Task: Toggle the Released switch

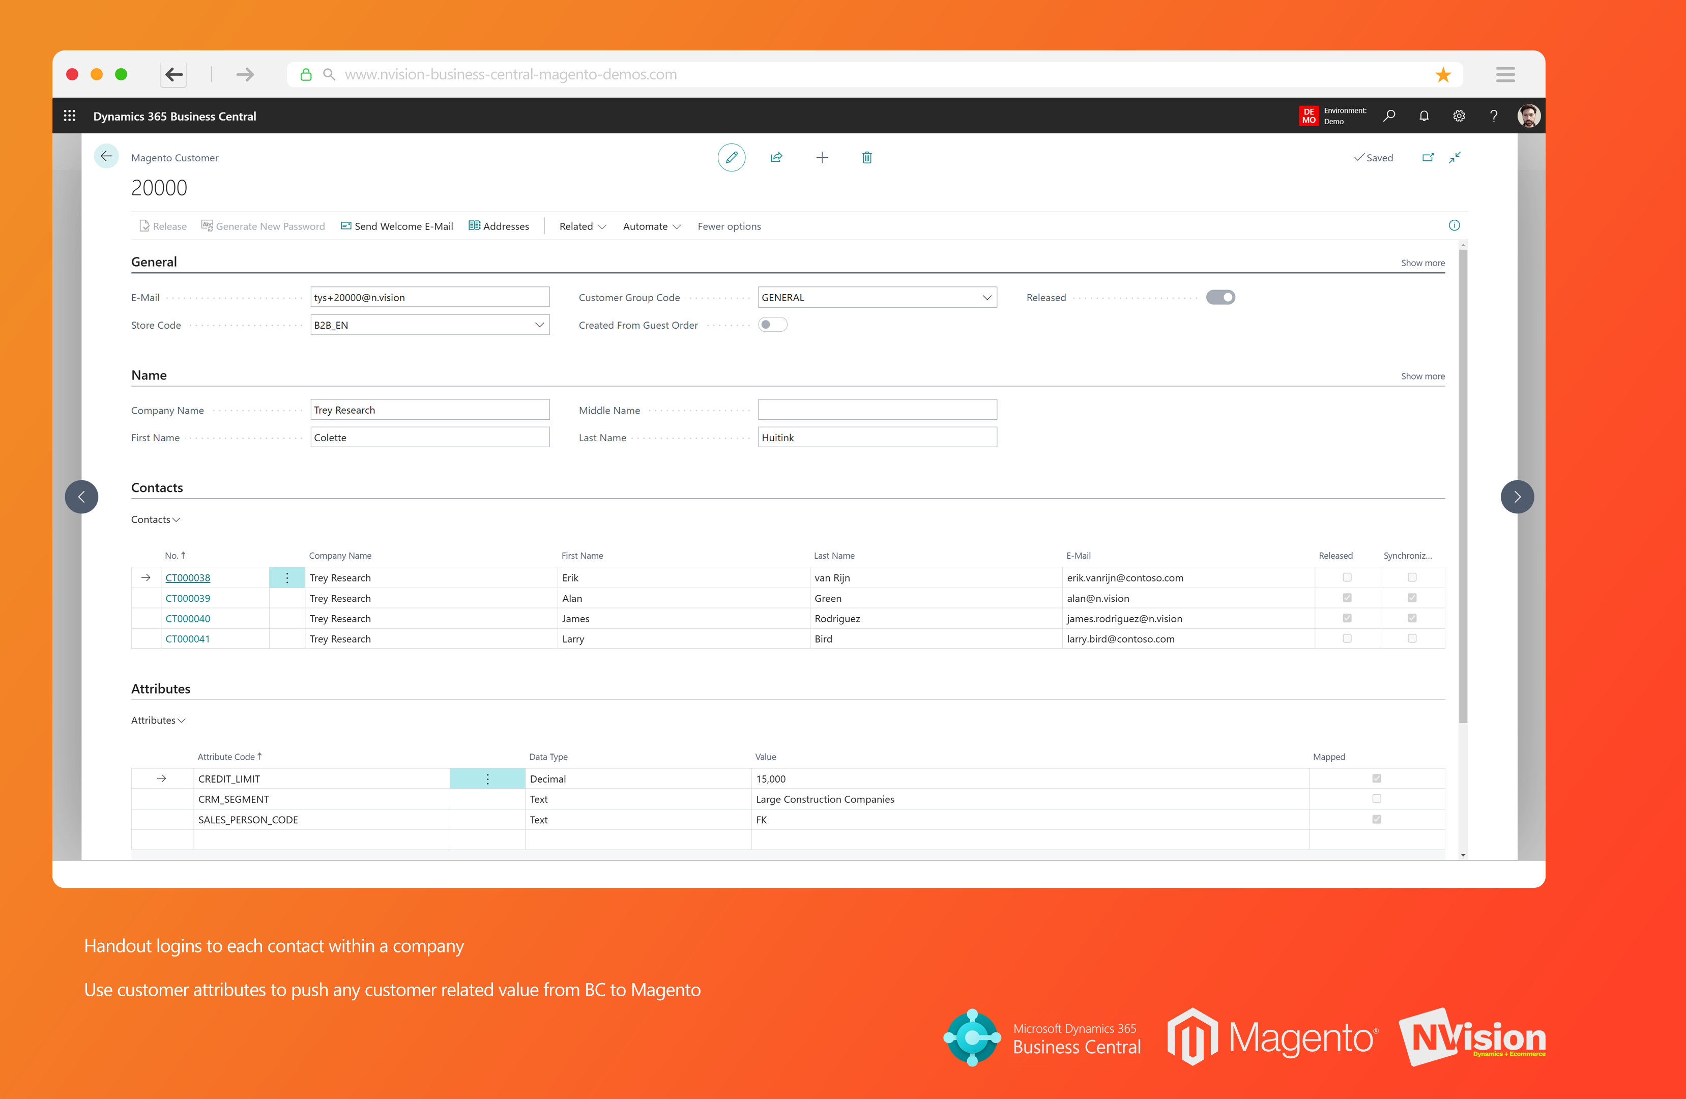Action: [1220, 298]
